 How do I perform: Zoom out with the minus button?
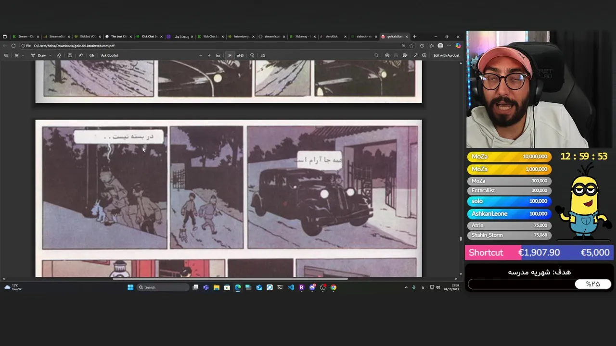(200, 55)
